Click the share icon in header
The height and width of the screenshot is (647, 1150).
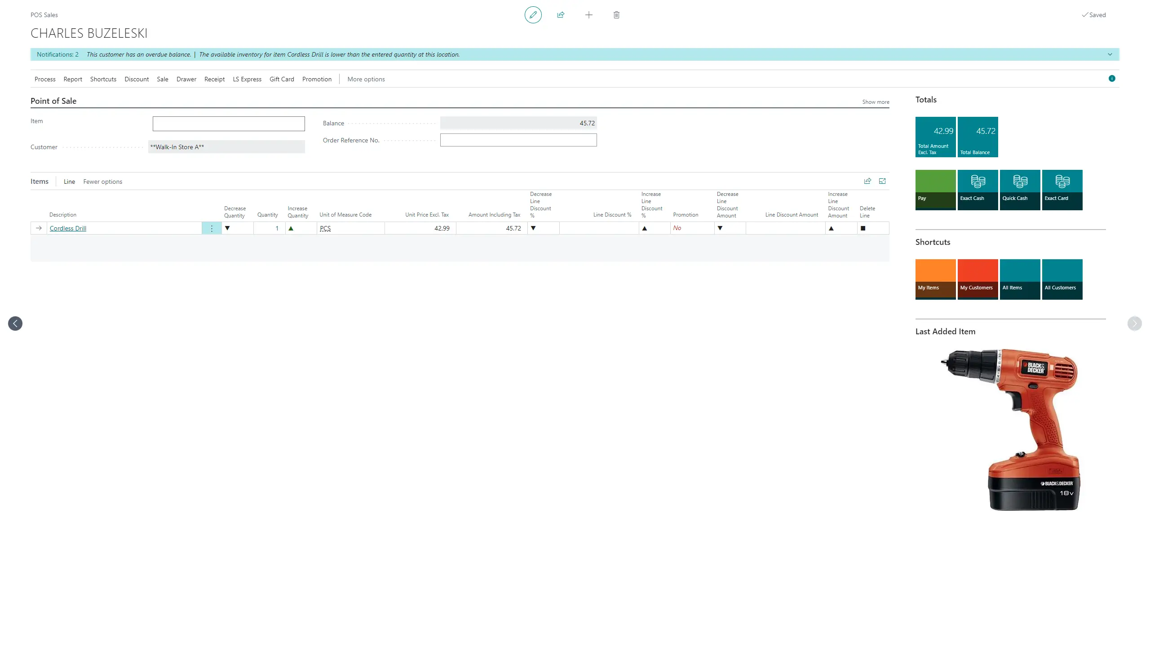point(561,15)
